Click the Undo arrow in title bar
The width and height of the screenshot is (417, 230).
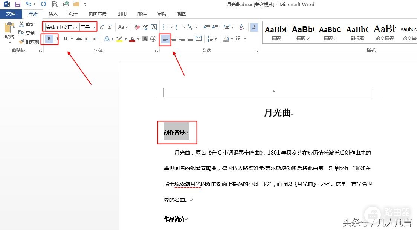29,4
